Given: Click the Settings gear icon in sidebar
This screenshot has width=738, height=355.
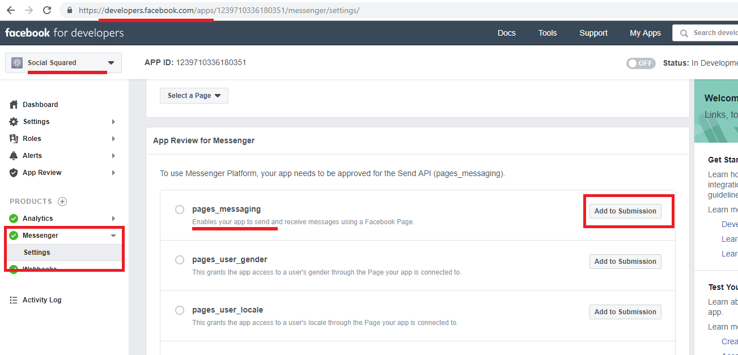Looking at the screenshot, I should coord(14,122).
